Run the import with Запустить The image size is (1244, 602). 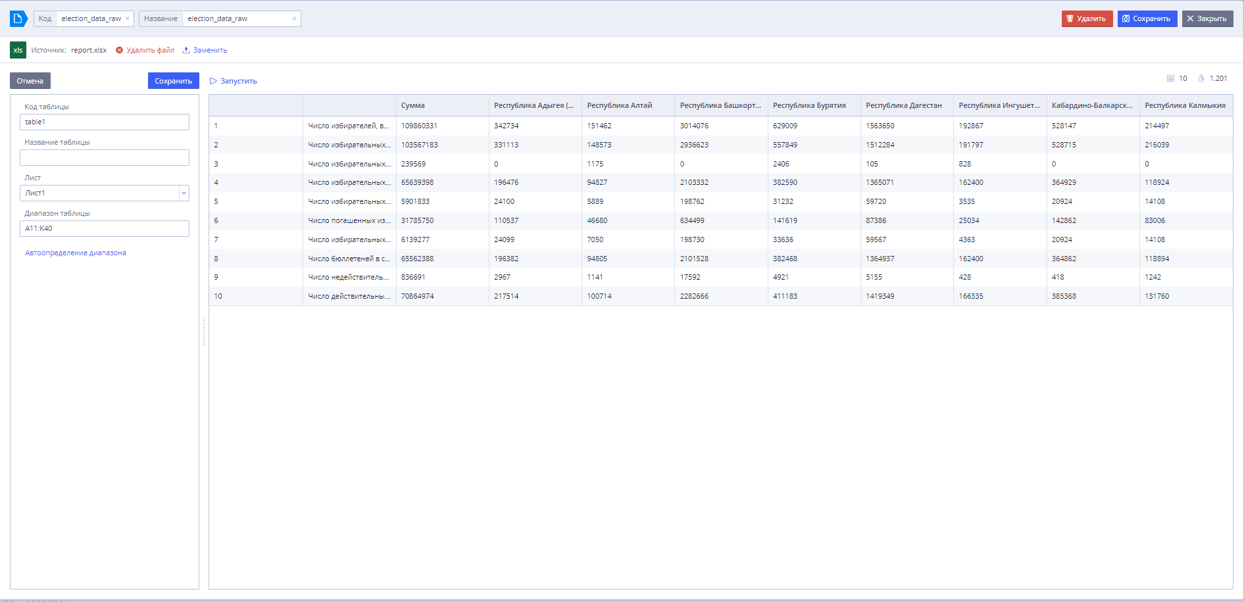(234, 81)
